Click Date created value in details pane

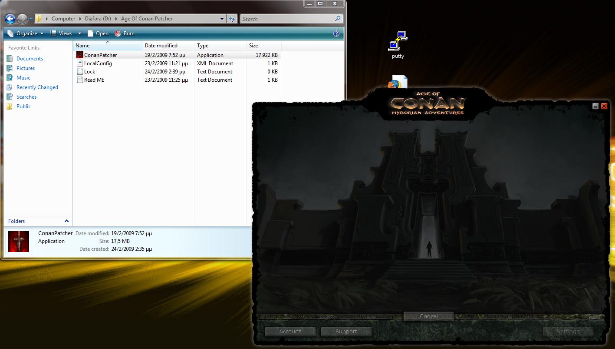tap(132, 249)
